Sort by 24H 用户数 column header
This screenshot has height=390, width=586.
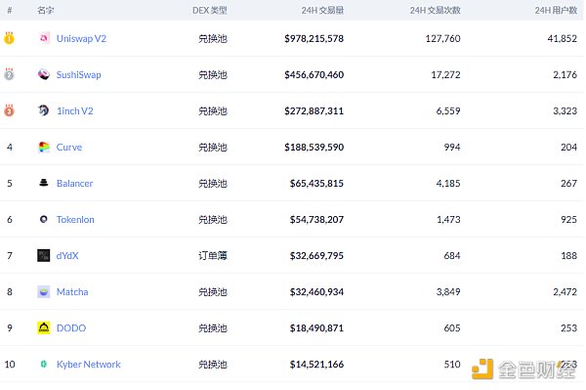556,10
